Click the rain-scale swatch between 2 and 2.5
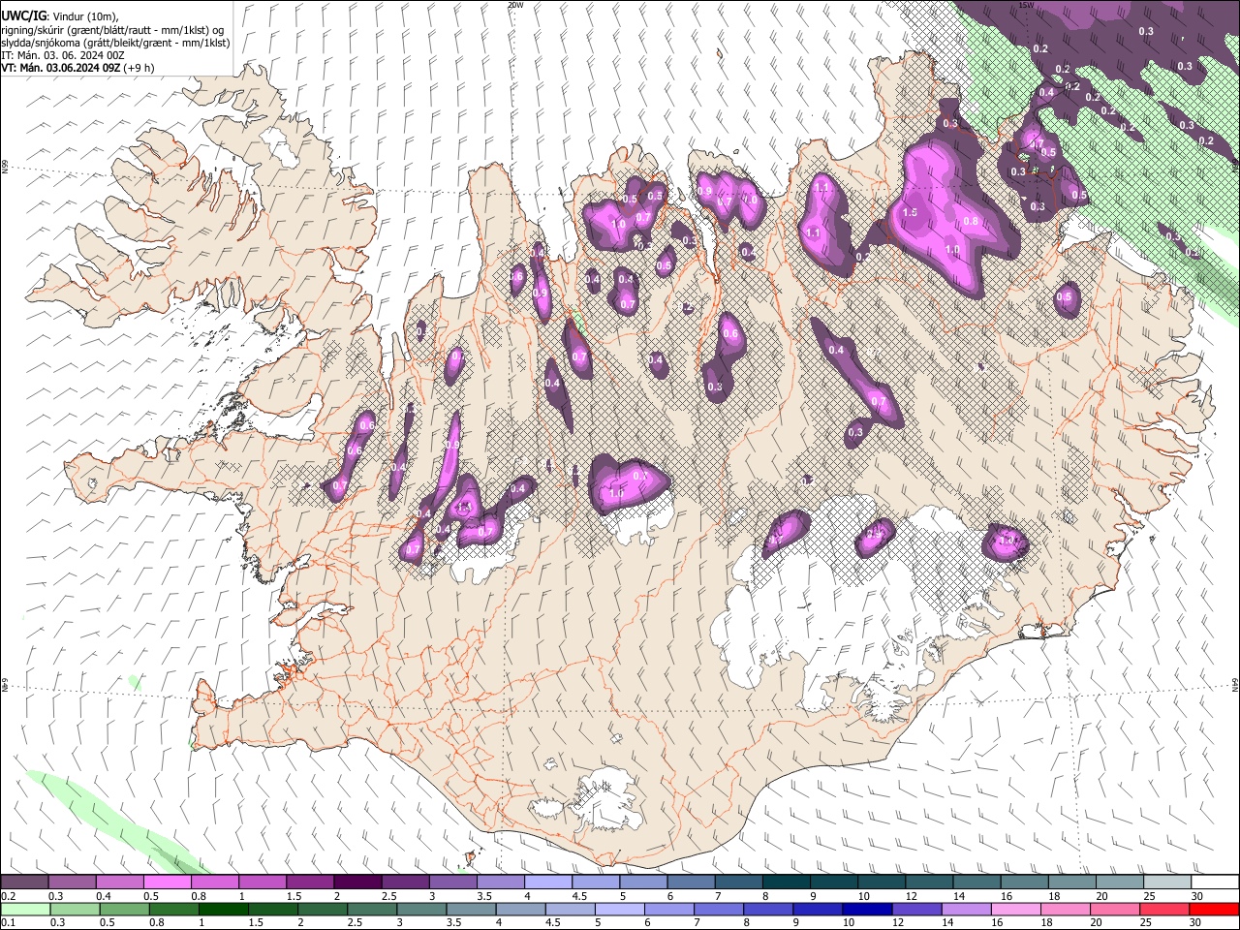 [322, 909]
